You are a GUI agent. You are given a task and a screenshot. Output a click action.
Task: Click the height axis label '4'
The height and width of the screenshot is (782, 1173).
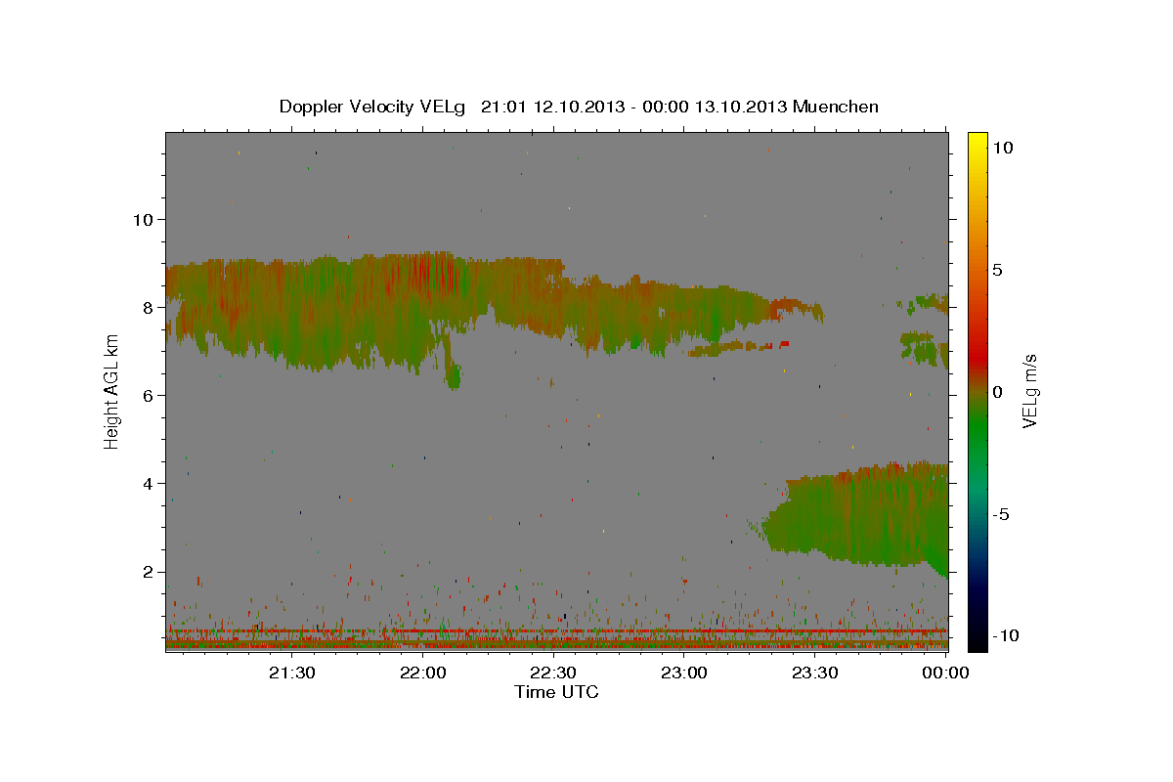coord(147,483)
